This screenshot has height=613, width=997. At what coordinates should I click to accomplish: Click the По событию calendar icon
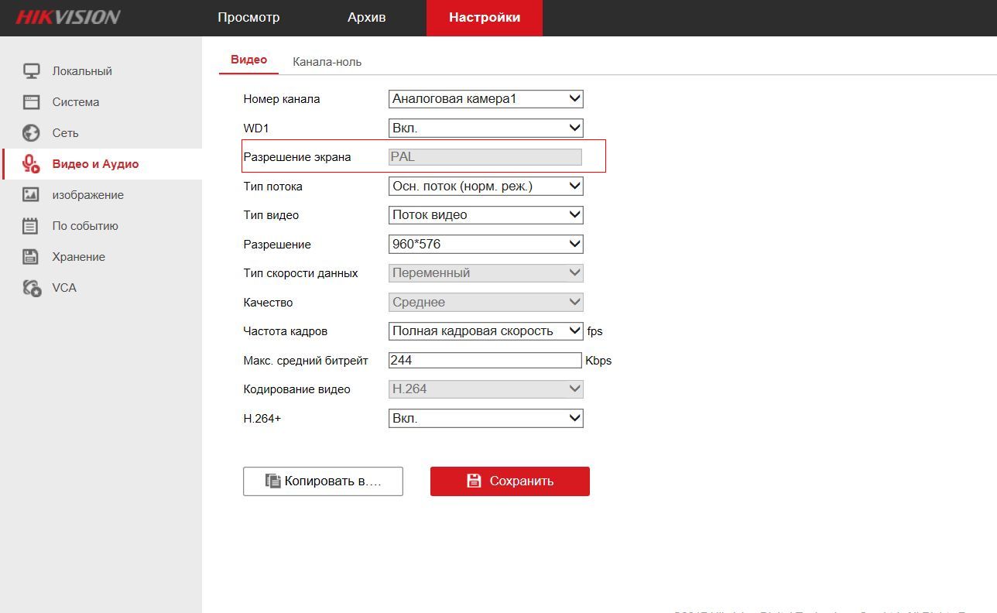coord(31,226)
